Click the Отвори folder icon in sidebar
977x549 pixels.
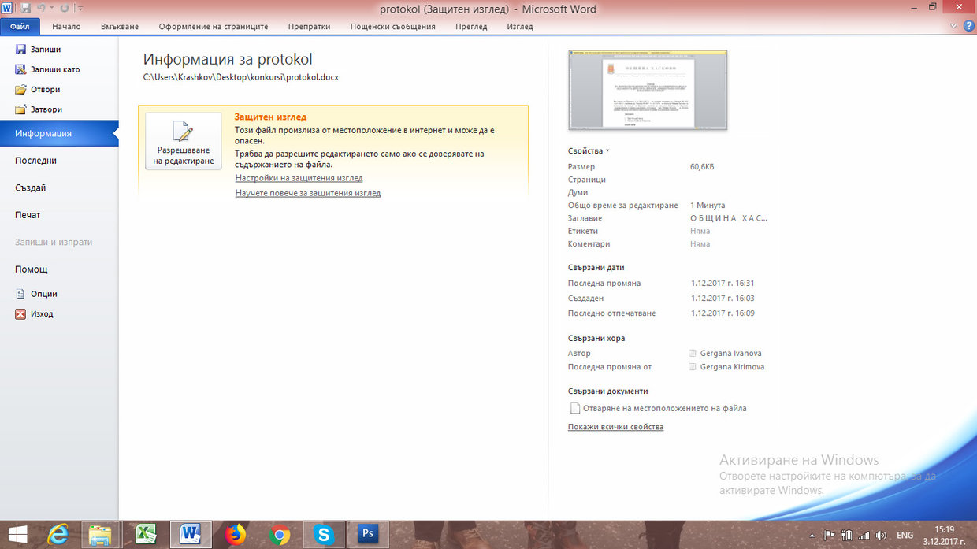[x=21, y=90]
